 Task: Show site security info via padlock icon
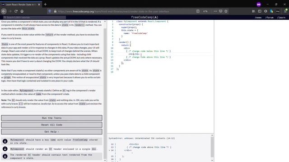55,11
